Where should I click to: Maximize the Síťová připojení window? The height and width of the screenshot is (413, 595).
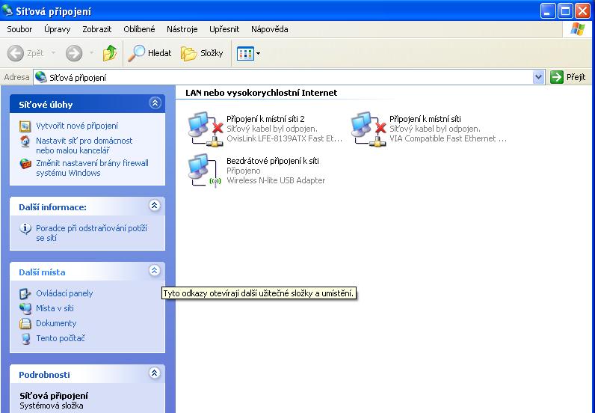tap(565, 11)
